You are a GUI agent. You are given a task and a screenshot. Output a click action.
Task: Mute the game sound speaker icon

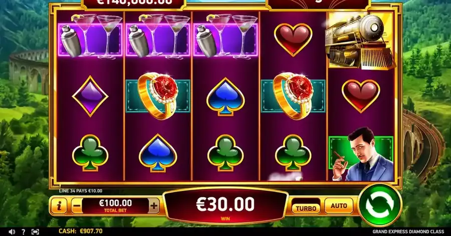pos(12,231)
